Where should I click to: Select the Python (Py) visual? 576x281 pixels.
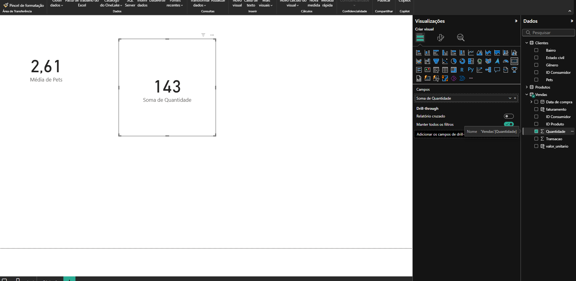(x=471, y=70)
